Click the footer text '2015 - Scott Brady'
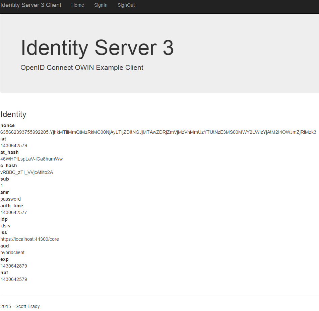The height and width of the screenshot is (311, 319). [20, 306]
